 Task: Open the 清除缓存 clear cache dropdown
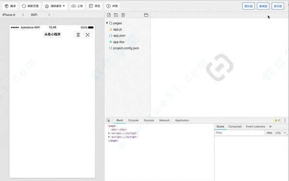[55, 6]
